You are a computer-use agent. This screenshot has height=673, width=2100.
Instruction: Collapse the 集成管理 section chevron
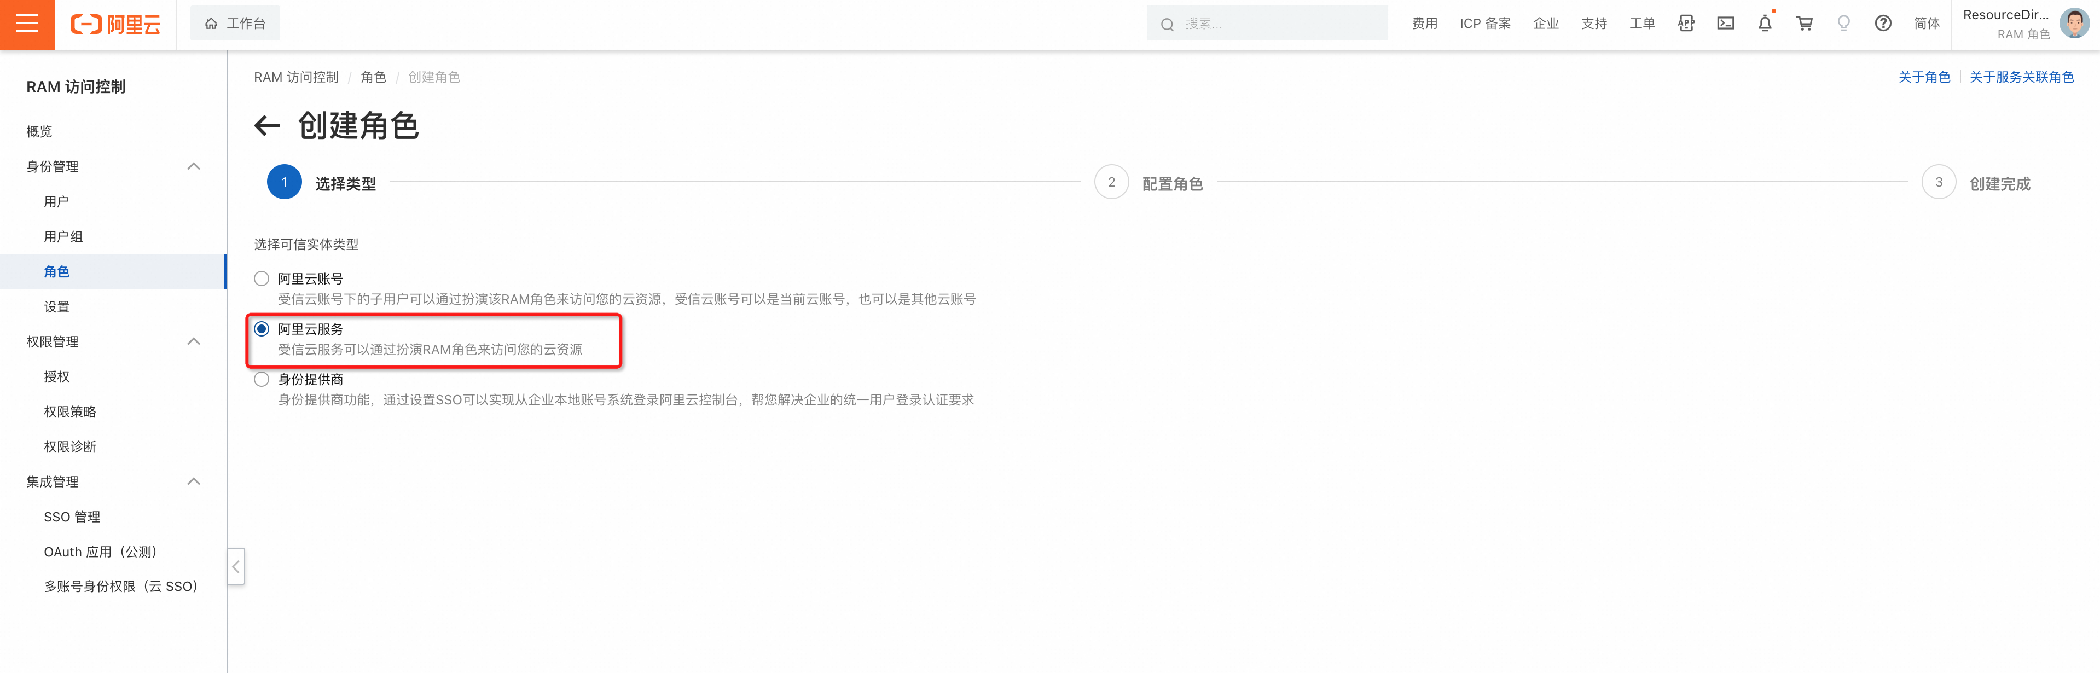coord(193,481)
